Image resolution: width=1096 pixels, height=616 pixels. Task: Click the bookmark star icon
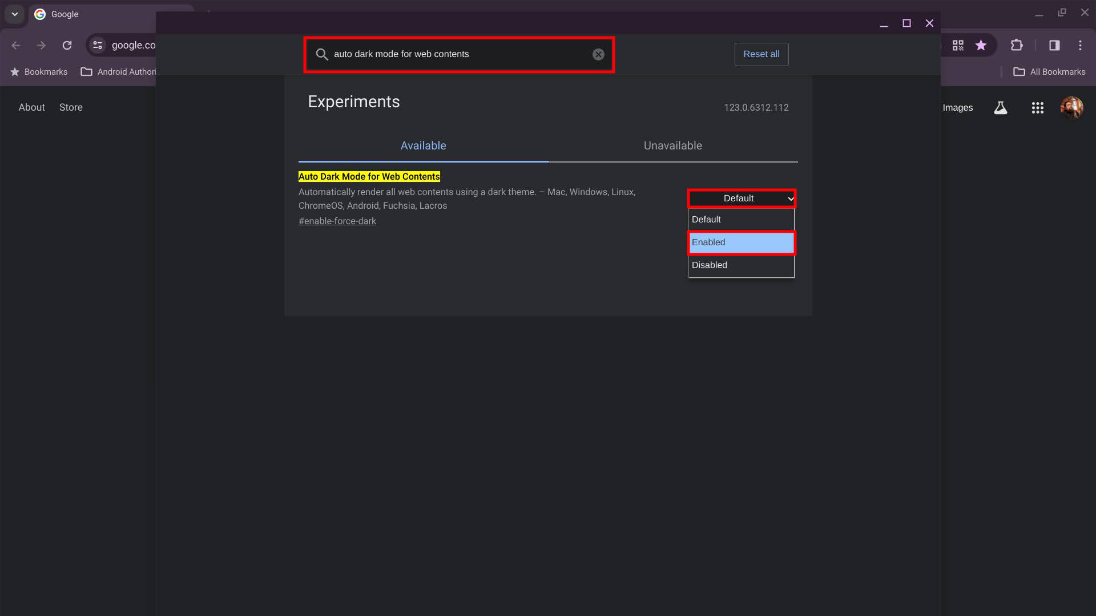[x=981, y=46]
